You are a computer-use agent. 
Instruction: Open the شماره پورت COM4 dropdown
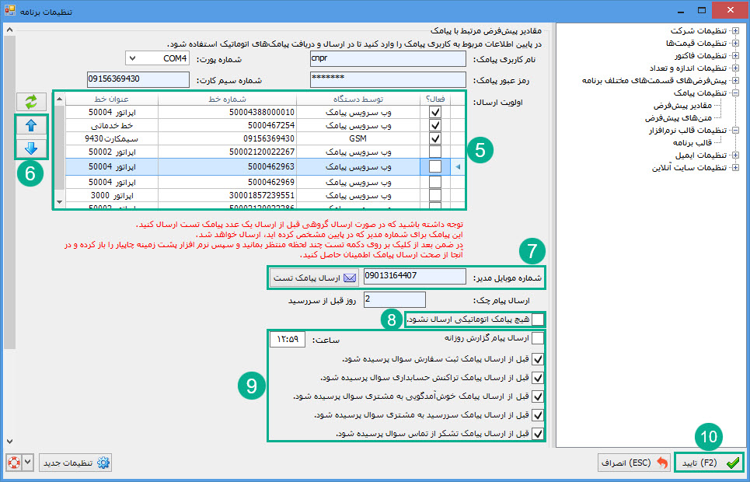click(x=131, y=58)
